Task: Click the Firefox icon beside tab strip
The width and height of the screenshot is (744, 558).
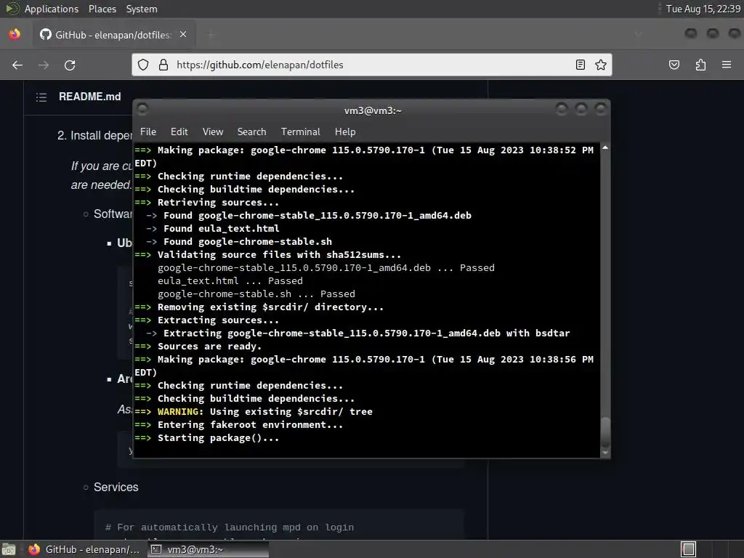Action: pyautogui.click(x=15, y=34)
